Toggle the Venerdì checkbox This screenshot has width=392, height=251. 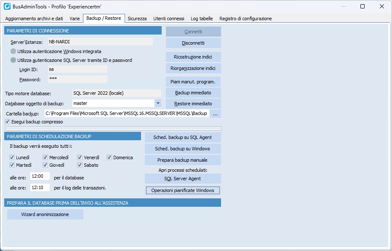80,157
